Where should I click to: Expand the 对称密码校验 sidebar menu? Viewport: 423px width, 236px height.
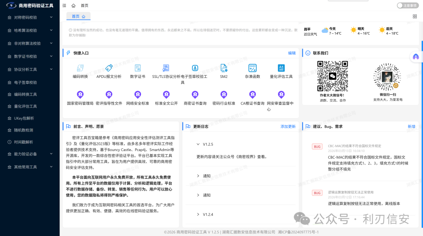(25, 17)
